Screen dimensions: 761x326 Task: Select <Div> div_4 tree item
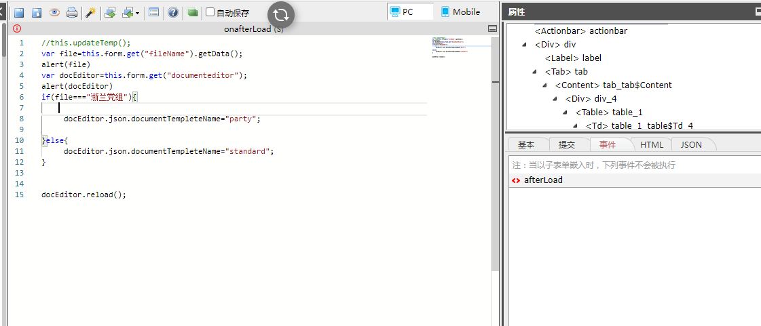click(591, 99)
